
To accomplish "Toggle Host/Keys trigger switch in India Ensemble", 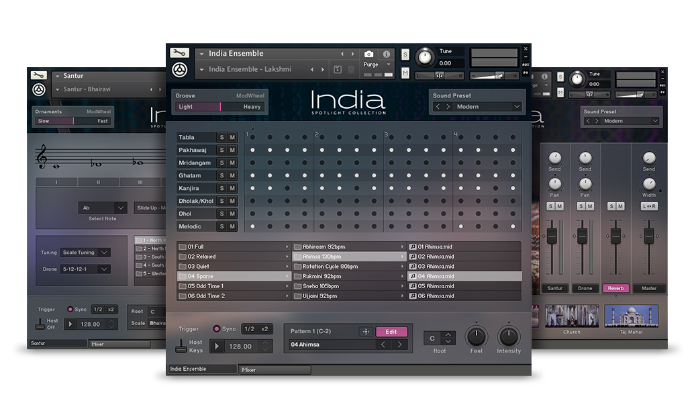I will (x=181, y=346).
